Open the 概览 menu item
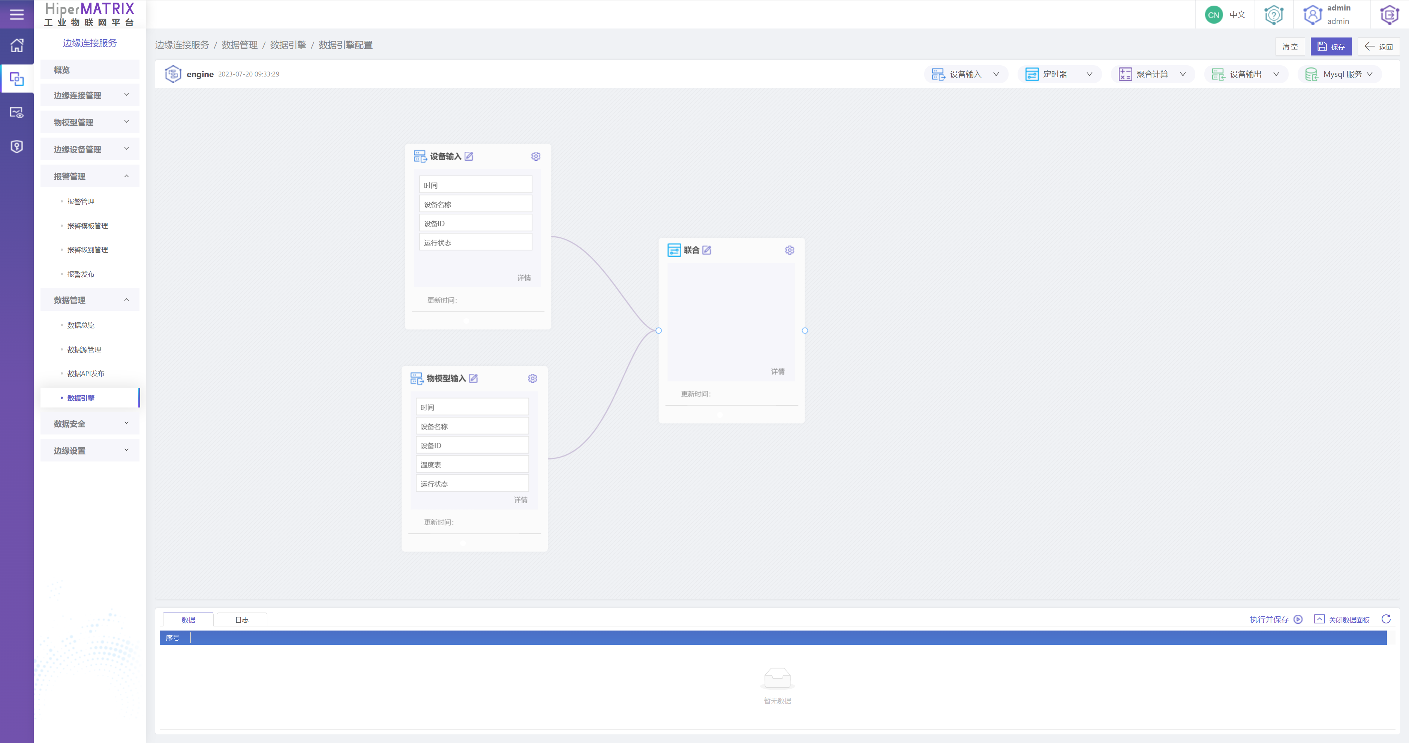1409x743 pixels. 90,69
